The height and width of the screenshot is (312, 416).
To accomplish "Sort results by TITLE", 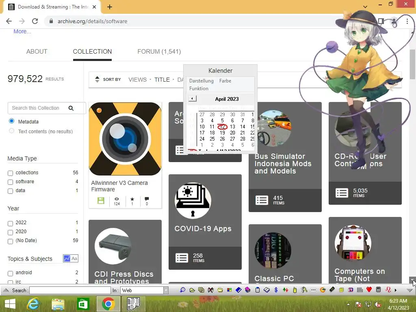I will coord(162,80).
